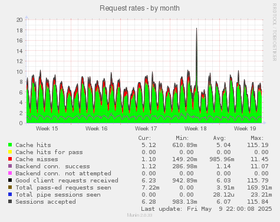Click Cache misses current value 1.10
280x222 pixels.
(x=149, y=159)
